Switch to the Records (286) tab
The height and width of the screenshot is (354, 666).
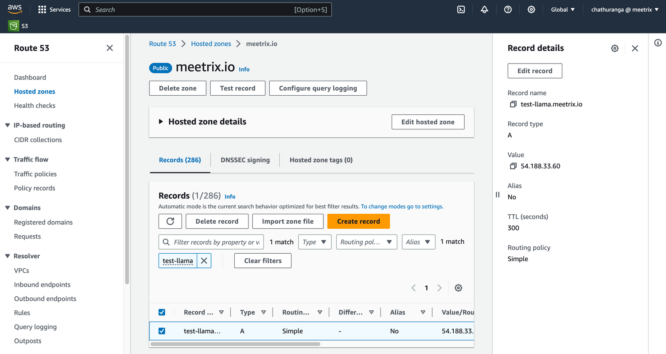tap(180, 160)
